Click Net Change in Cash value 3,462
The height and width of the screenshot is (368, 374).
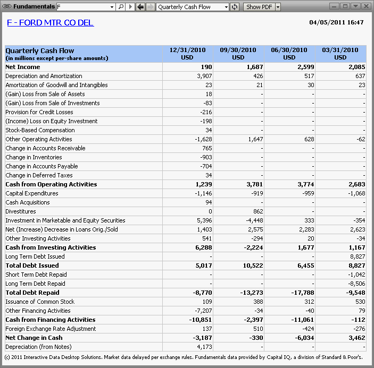(x=357, y=338)
